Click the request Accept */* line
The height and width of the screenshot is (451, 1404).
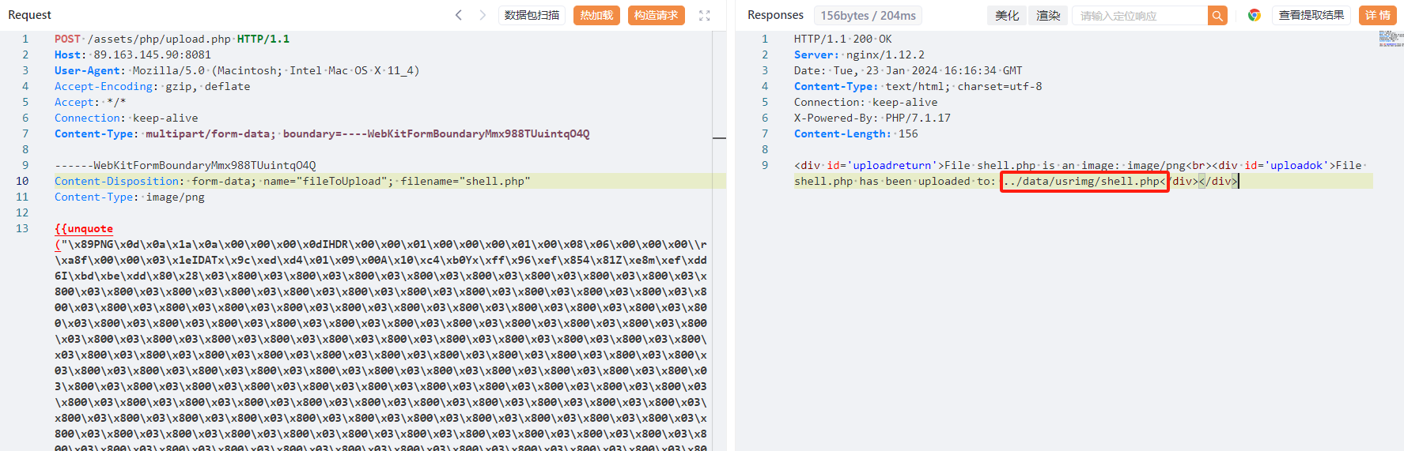90,102
